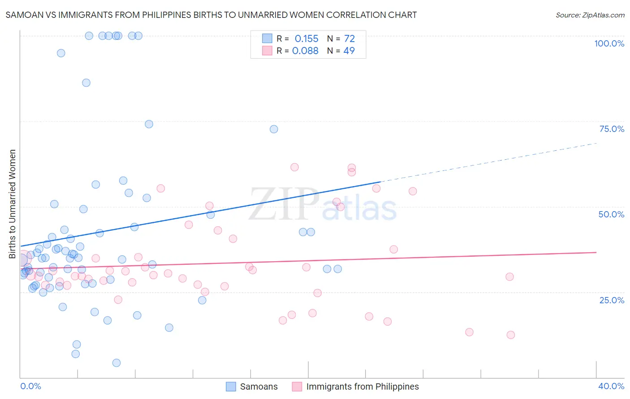Click the pink Immigrants from Philippines legend swatch
The image size is (630, 399).
click(297, 386)
